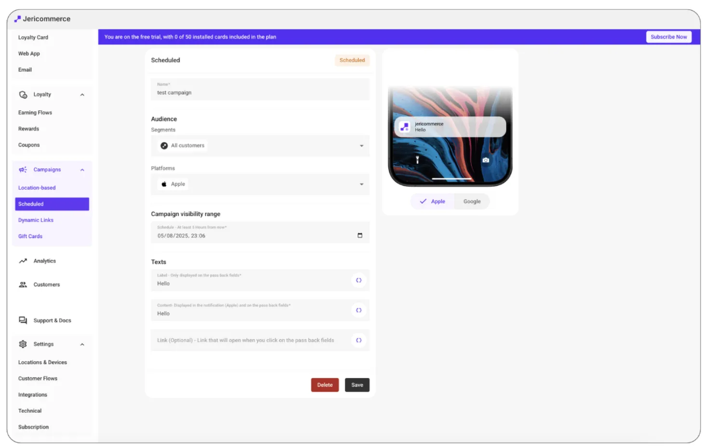Switch phone preview to Apple

pos(433,202)
